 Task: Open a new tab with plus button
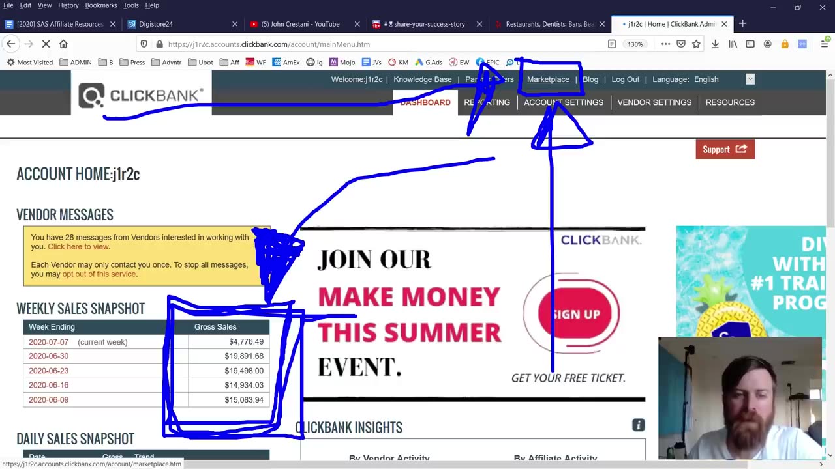(x=742, y=24)
